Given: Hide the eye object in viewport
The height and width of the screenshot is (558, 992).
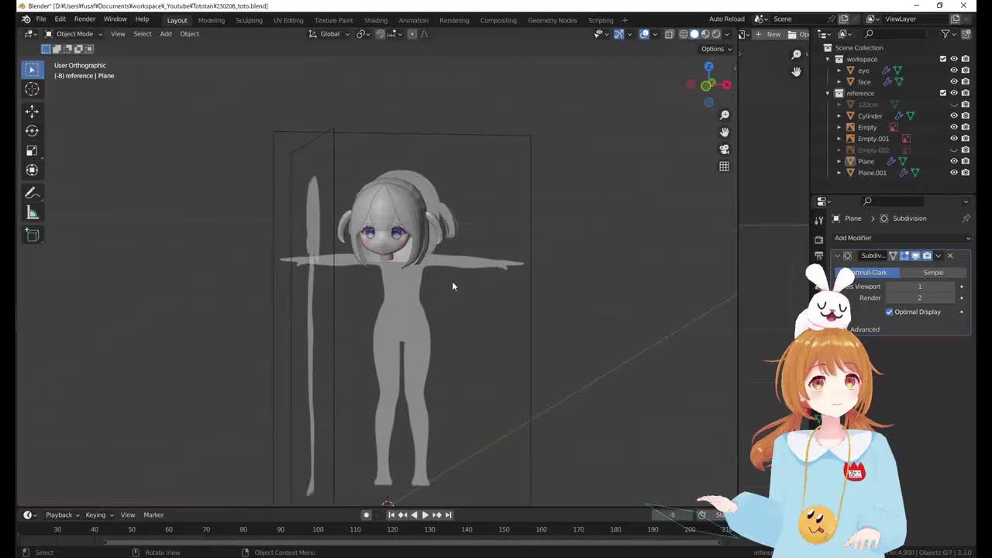Looking at the screenshot, I should click(954, 71).
